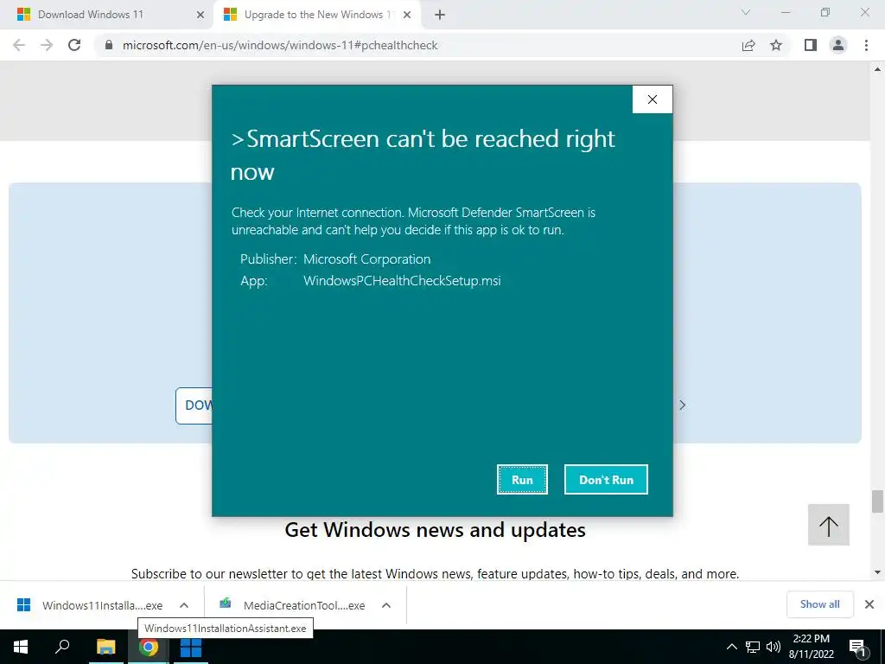
Task: Open a new browser tab
Action: 440,16
